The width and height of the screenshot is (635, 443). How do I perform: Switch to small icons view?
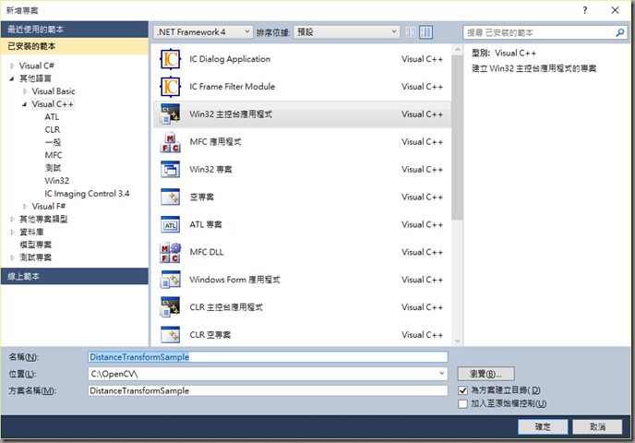[411, 32]
